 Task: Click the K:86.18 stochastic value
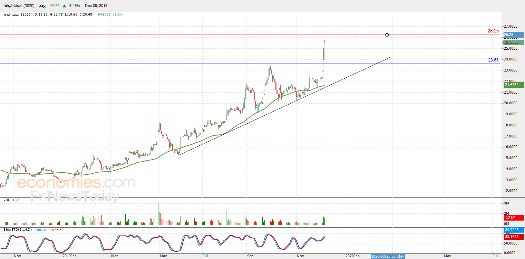(x=40, y=230)
